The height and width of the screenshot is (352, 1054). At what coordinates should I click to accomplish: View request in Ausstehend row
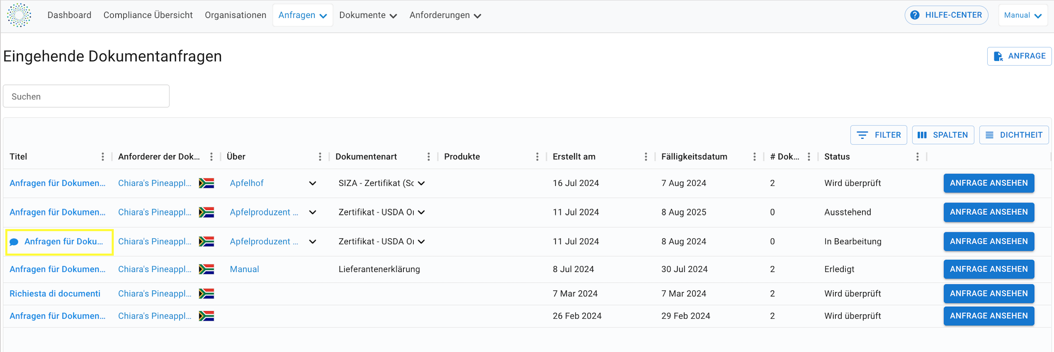989,212
